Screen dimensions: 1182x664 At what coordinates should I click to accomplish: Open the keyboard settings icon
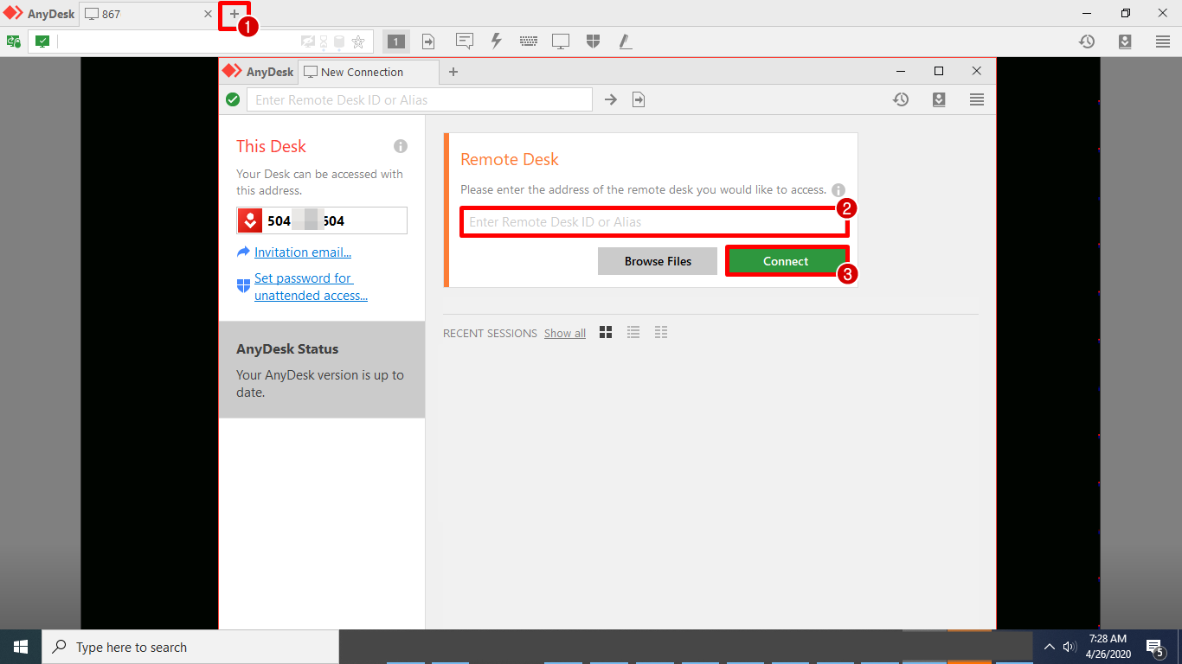pos(529,41)
